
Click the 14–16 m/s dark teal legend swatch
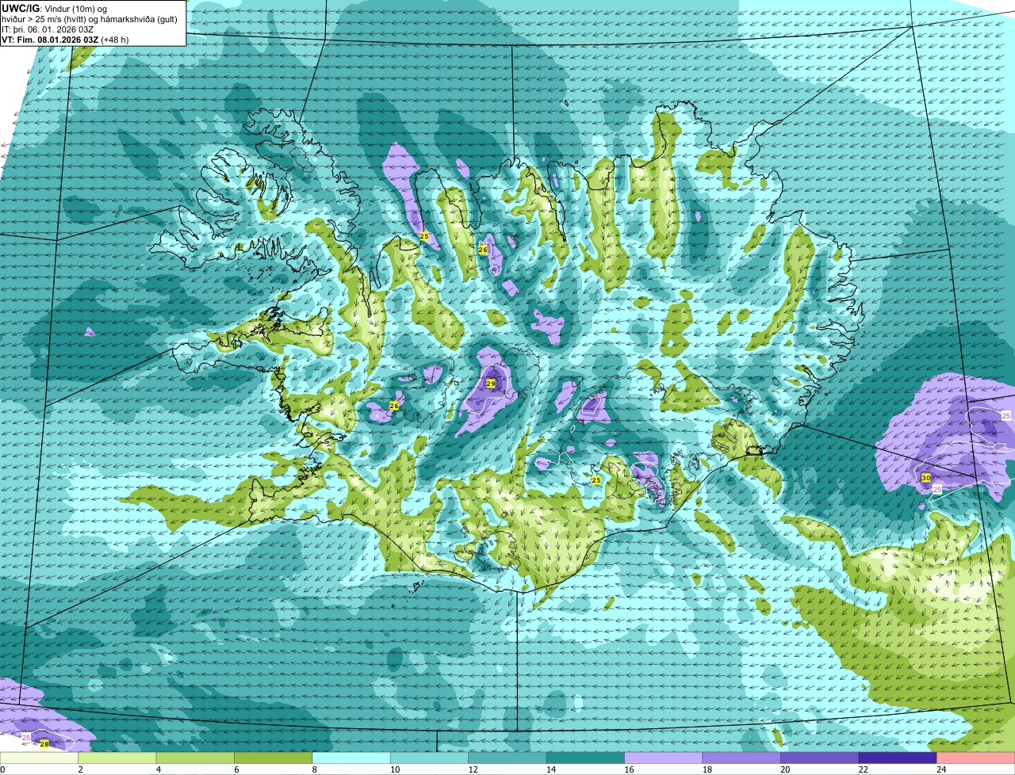pos(586,758)
